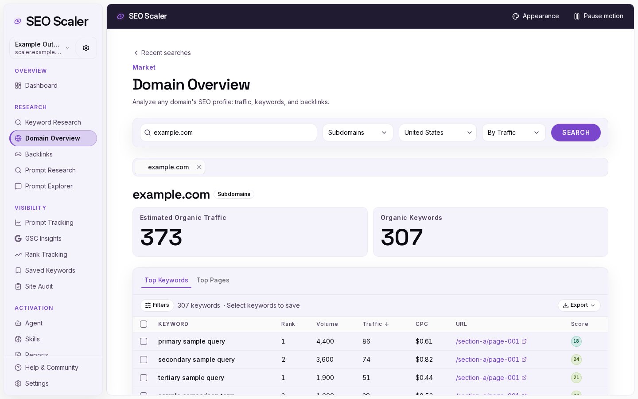Open external link for tertiary sample query URL
The width and height of the screenshot is (638, 399).
pos(524,378)
